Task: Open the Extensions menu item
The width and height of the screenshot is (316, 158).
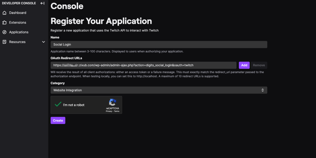Action: (18, 23)
